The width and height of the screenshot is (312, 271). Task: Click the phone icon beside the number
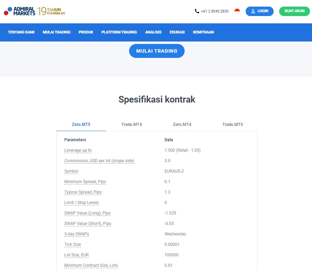(196, 11)
